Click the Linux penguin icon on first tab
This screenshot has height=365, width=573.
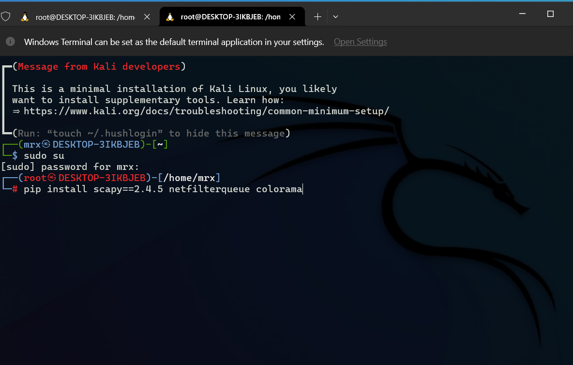(25, 17)
